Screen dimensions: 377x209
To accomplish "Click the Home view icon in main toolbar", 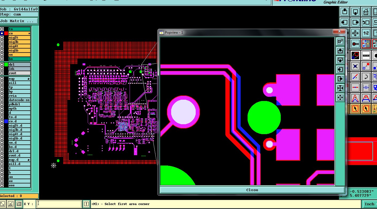I will coord(366,12).
